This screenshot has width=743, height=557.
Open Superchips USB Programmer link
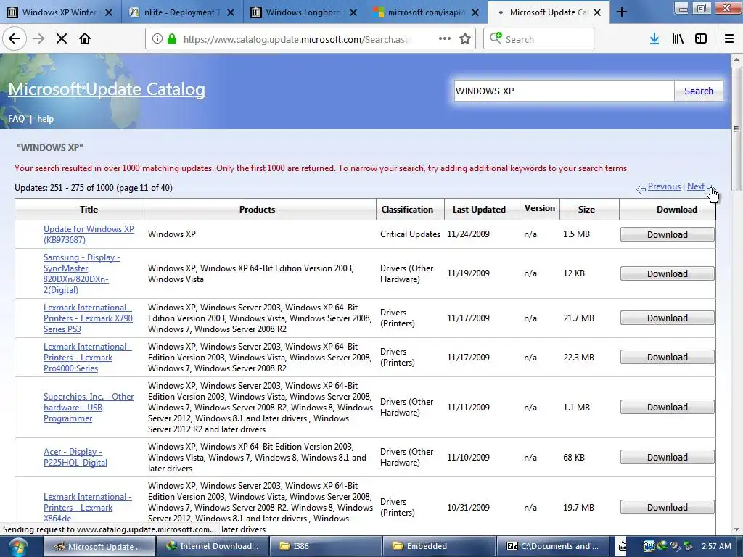click(88, 408)
